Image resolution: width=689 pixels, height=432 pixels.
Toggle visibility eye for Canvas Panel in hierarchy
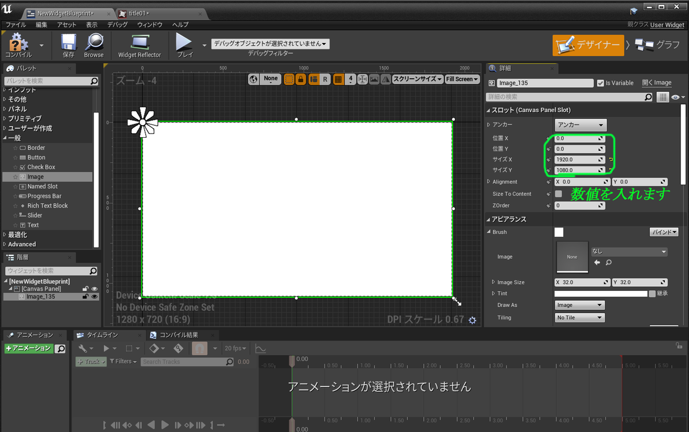(x=95, y=289)
